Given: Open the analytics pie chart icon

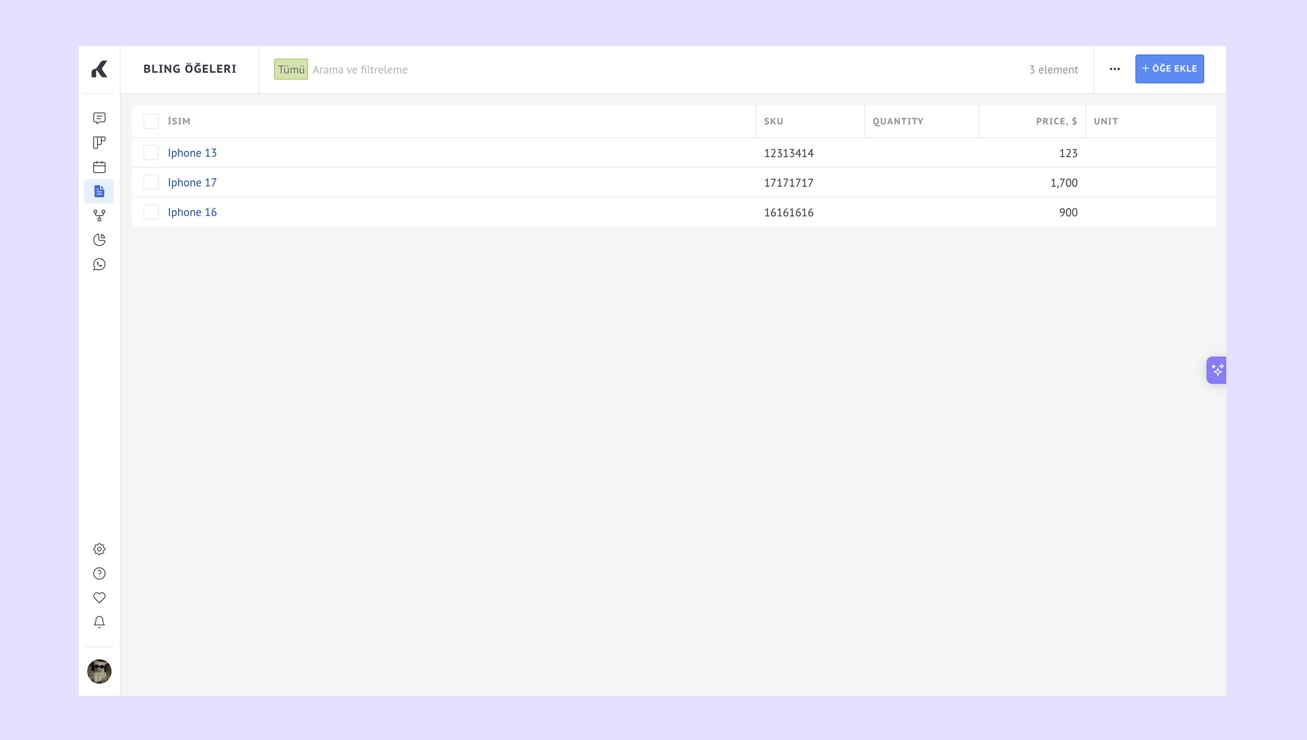Looking at the screenshot, I should tap(99, 240).
